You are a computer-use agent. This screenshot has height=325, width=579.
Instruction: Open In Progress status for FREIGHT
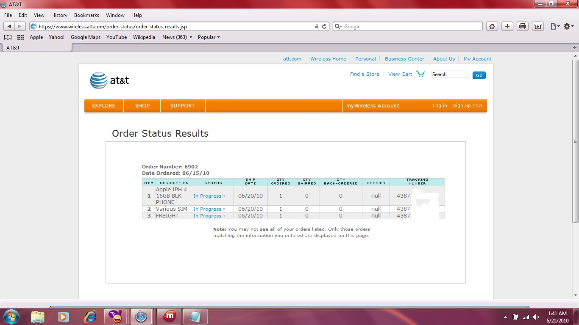(x=209, y=216)
